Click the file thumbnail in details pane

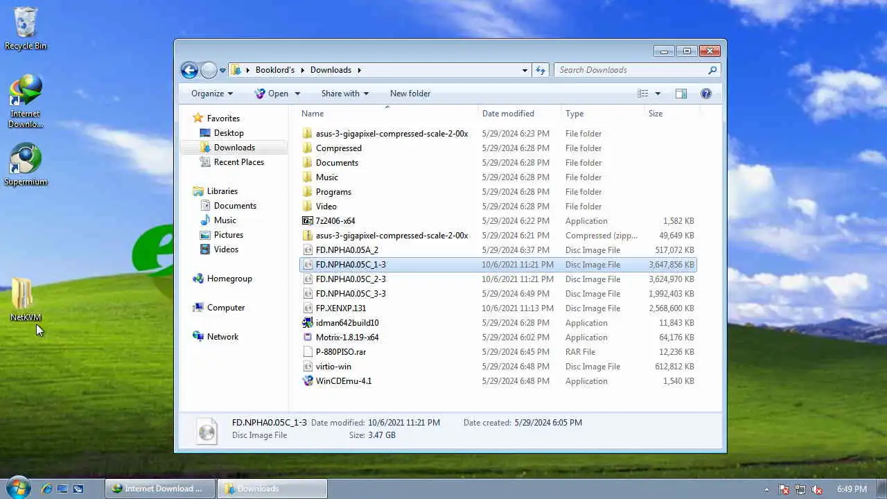coord(207,430)
